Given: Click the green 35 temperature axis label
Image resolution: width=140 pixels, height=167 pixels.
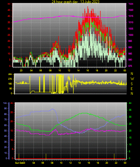Looking at the screenshot, I should (130, 110).
